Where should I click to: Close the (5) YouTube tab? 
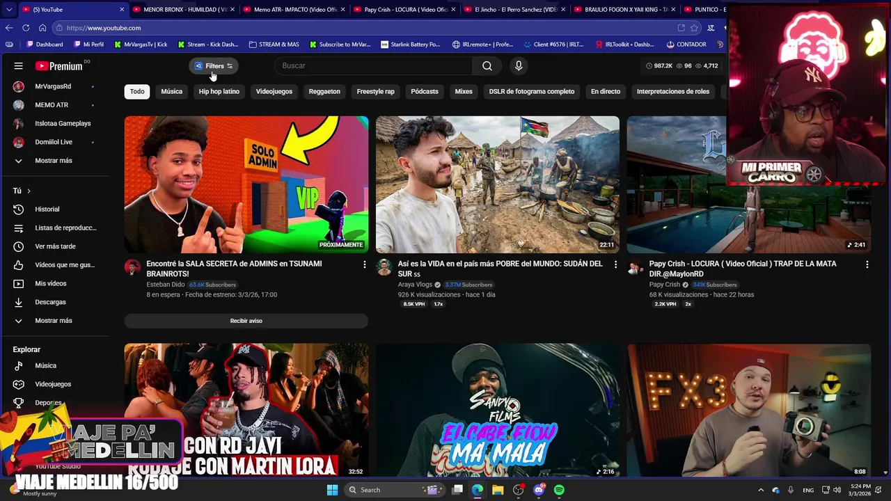coord(122,10)
